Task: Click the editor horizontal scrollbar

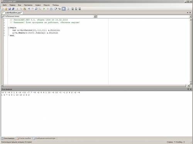Action: pyautogui.click(x=95, y=86)
